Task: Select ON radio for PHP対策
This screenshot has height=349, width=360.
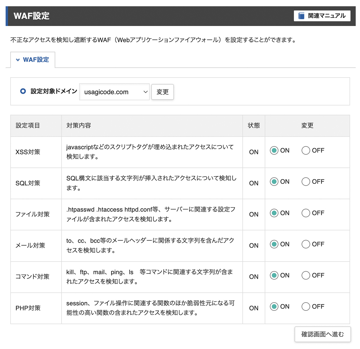Action: tap(274, 306)
